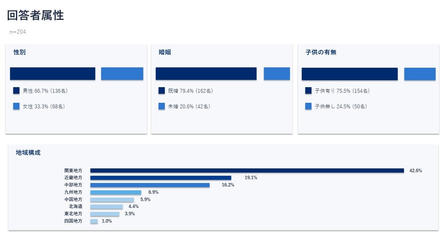Screen dimensions: 445x250
Task: Click the 回答者属性 page title
Action: coord(35,15)
